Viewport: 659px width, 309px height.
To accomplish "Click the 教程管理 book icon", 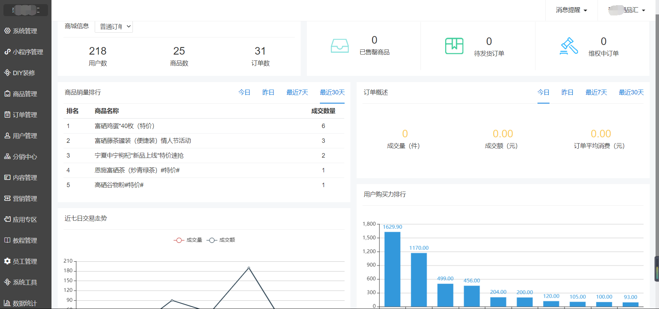I will [x=7, y=240].
